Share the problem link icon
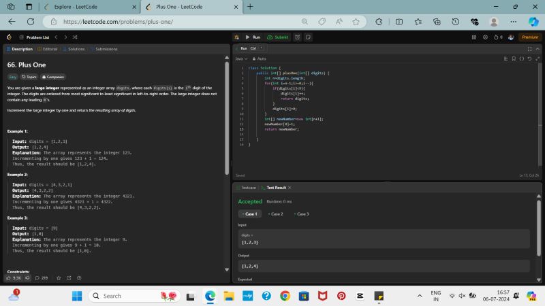This screenshot has height=306, width=545. click(69, 278)
